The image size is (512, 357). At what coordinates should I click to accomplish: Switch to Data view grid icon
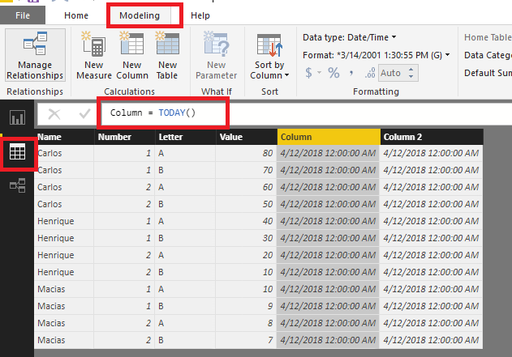17,152
